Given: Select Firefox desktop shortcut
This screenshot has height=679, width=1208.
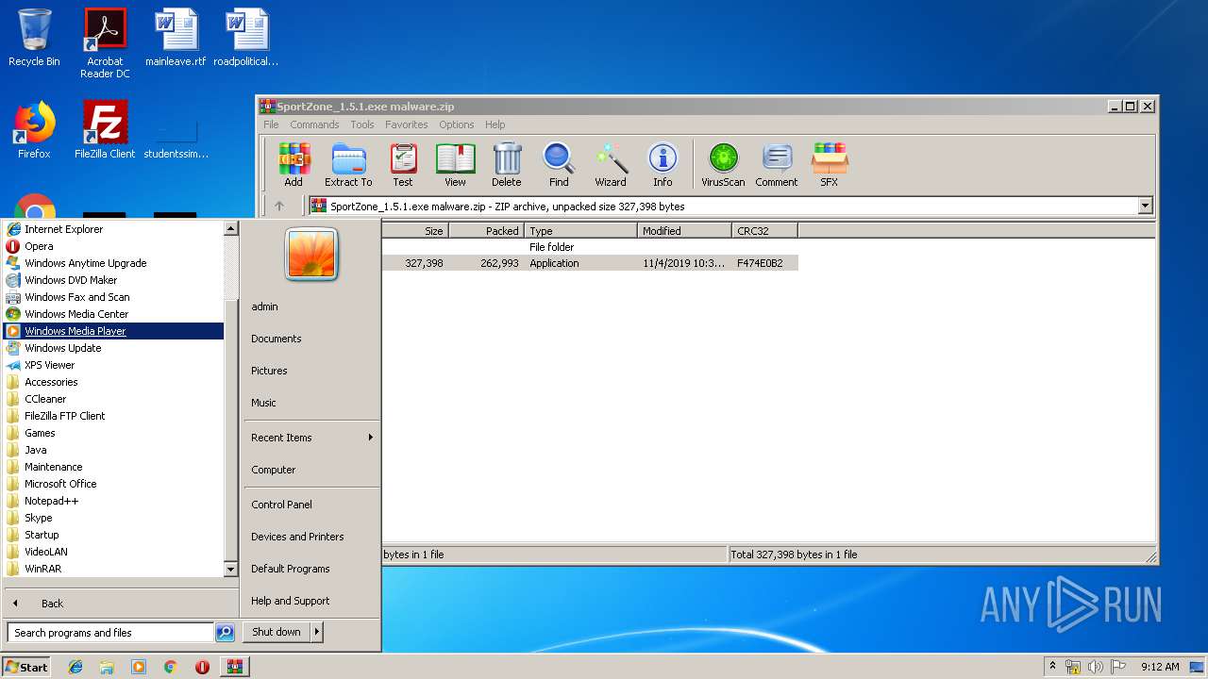Looking at the screenshot, I should click(x=34, y=130).
